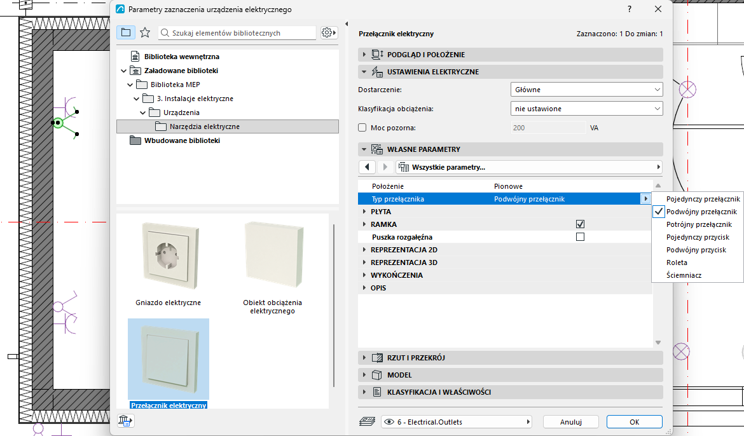The image size is (744, 436).
Task: Expand the WYKOŃCZENIA parameter group
Action: tap(364, 275)
